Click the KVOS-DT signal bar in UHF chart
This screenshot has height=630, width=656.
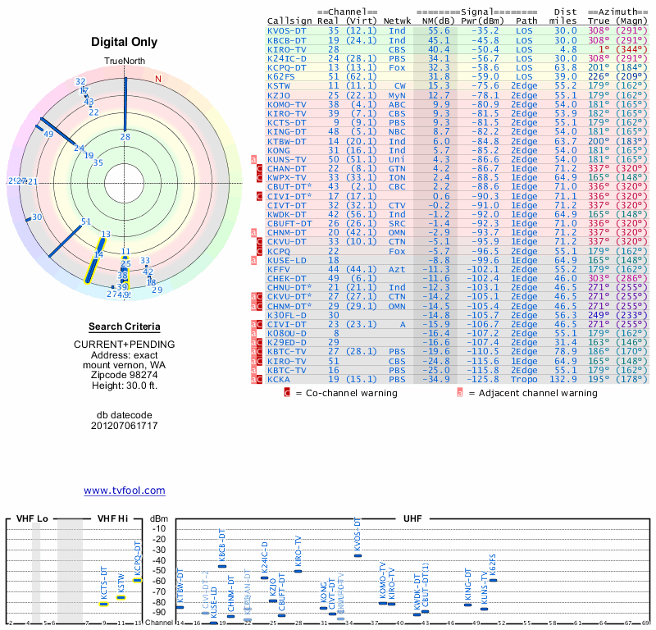[358, 555]
